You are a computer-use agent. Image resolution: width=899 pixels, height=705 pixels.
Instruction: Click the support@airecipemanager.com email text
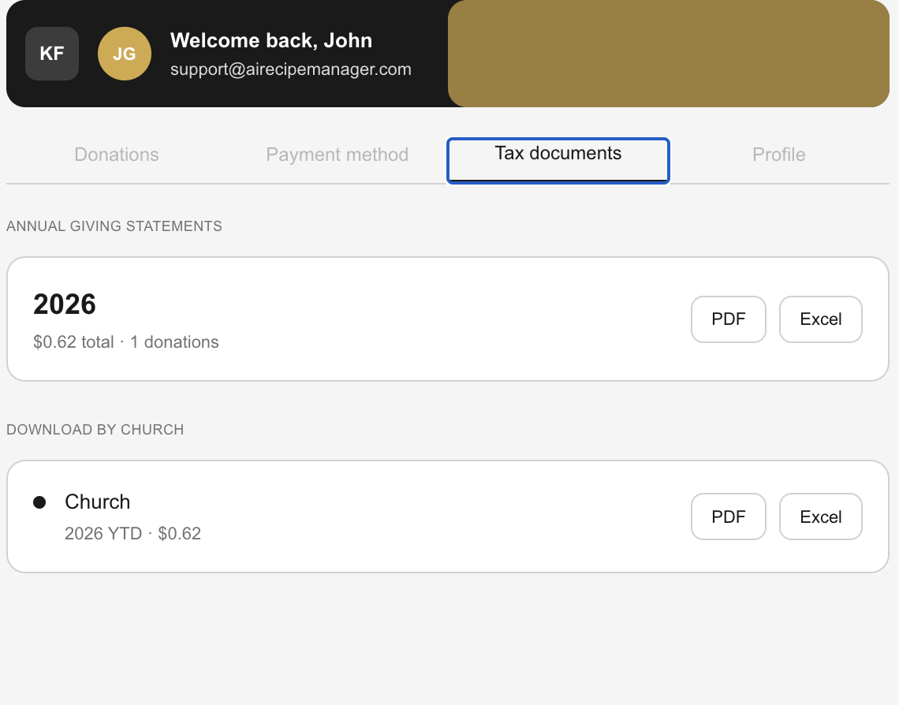click(291, 69)
